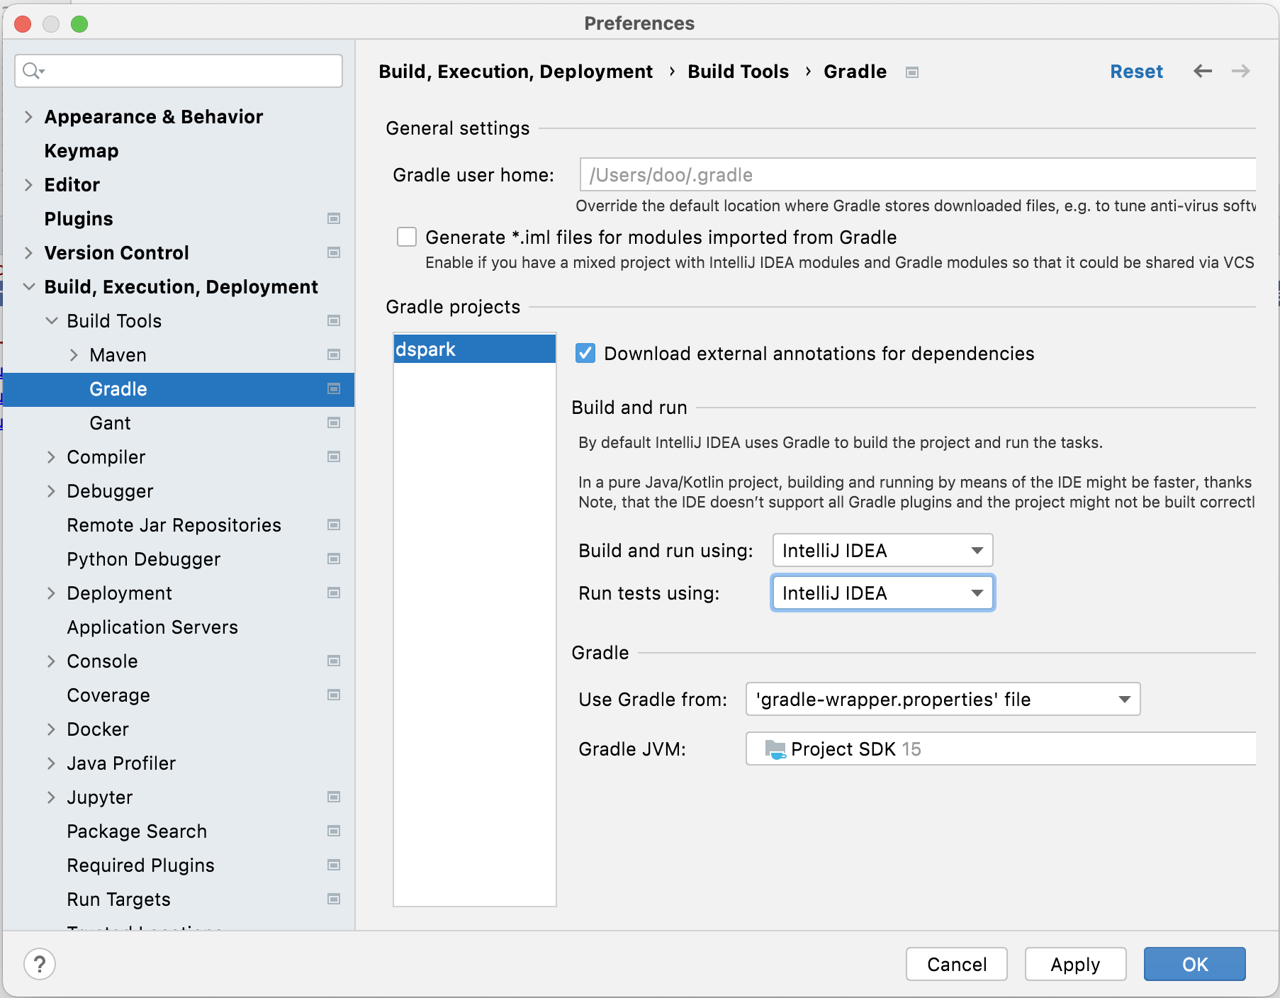
Task: Enable Generate *.iml files checkbox
Action: click(x=407, y=237)
